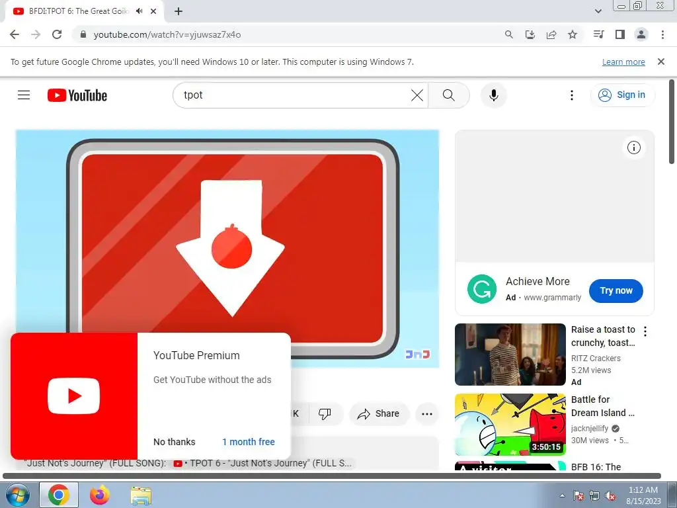Click the horizontal page scrollbar
Image resolution: width=677 pixels, height=508 pixels.
332,476
